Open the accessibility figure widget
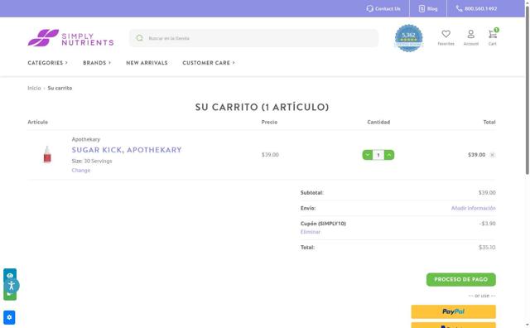The width and height of the screenshot is (530, 328). point(12,286)
